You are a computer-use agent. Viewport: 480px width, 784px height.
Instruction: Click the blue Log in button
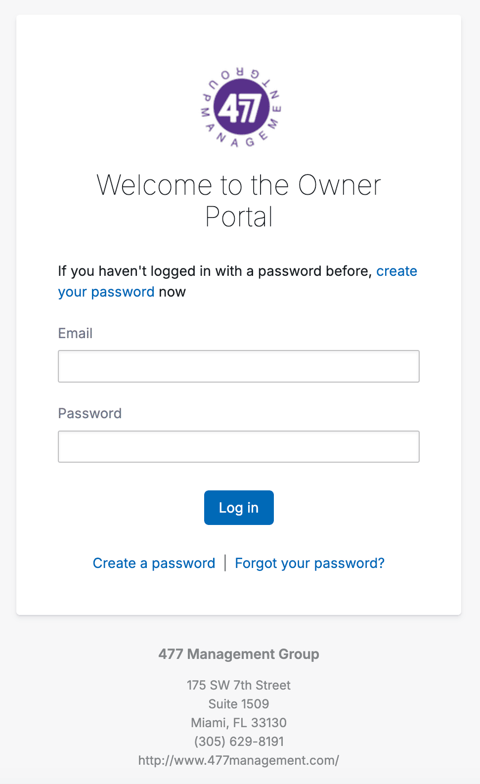click(x=239, y=508)
